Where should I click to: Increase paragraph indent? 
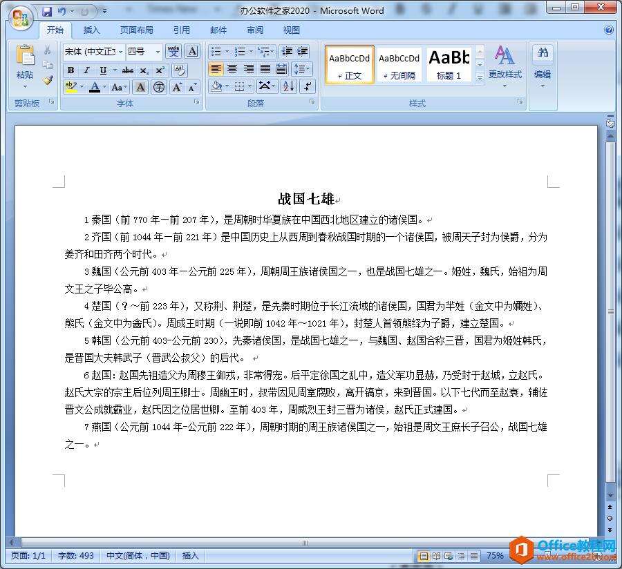coord(302,52)
